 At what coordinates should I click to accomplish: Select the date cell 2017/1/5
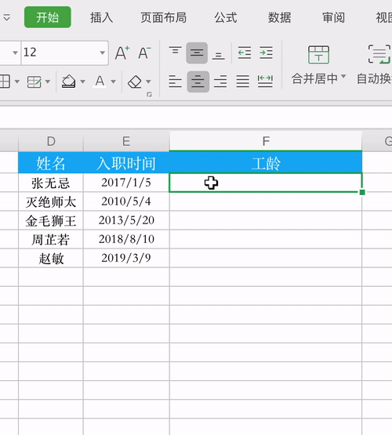point(126,183)
